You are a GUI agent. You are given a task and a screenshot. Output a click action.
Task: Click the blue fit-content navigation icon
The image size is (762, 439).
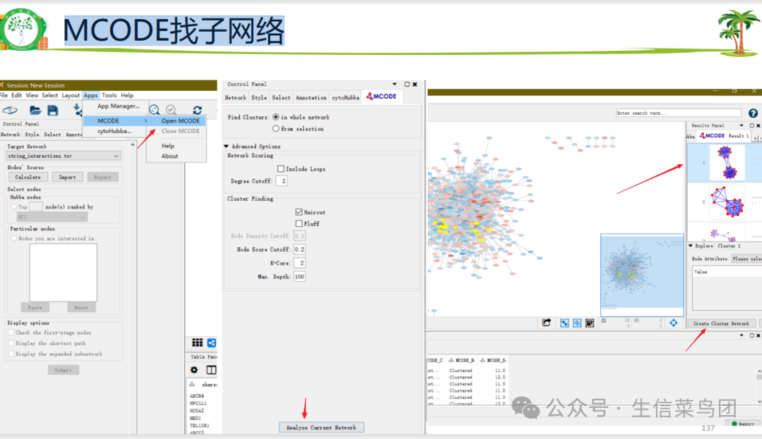pos(674,323)
